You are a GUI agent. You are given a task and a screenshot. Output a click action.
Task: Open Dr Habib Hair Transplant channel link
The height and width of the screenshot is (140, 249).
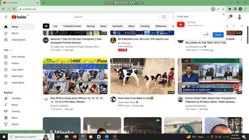[75, 47]
